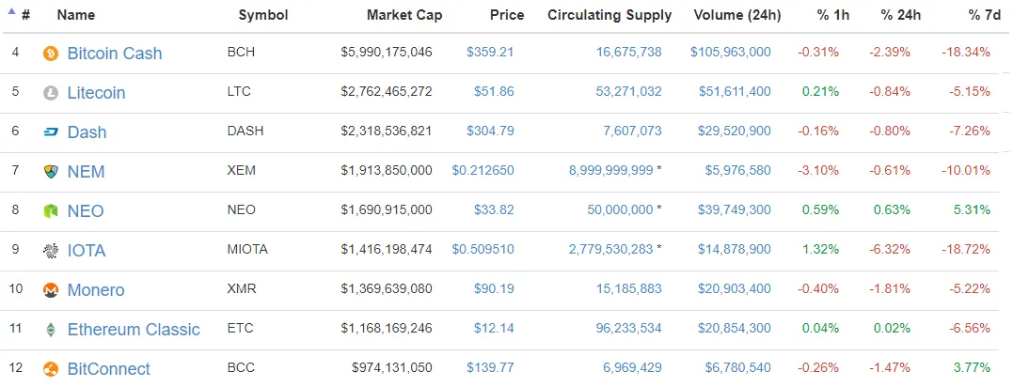This screenshot has width=1013, height=387.
Task: Open NEO volume $39,749,300 link
Action: (734, 209)
